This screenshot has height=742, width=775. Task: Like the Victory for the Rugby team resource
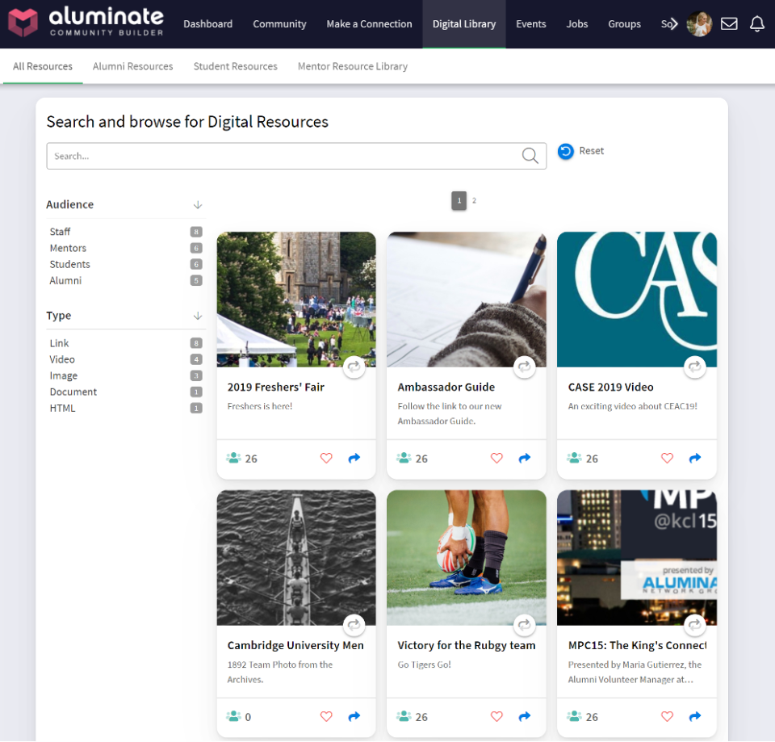click(x=496, y=716)
